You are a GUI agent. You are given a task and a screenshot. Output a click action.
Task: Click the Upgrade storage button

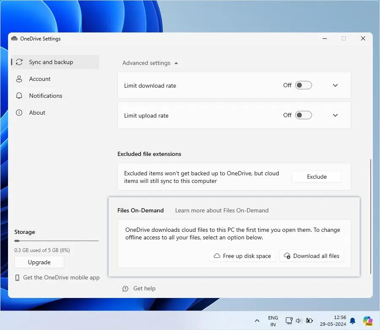39,262
